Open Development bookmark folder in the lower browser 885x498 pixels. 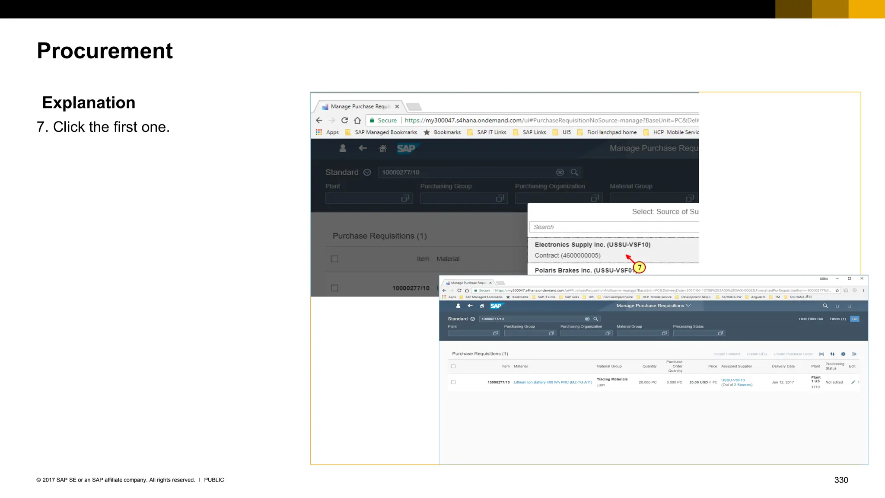coord(693,297)
